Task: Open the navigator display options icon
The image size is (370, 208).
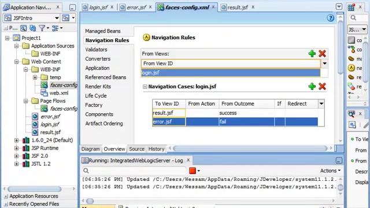Action: (x=55, y=28)
